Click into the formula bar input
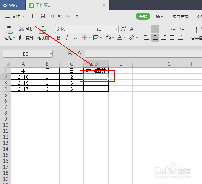This screenshot has height=184, width=202. [x=143, y=54]
